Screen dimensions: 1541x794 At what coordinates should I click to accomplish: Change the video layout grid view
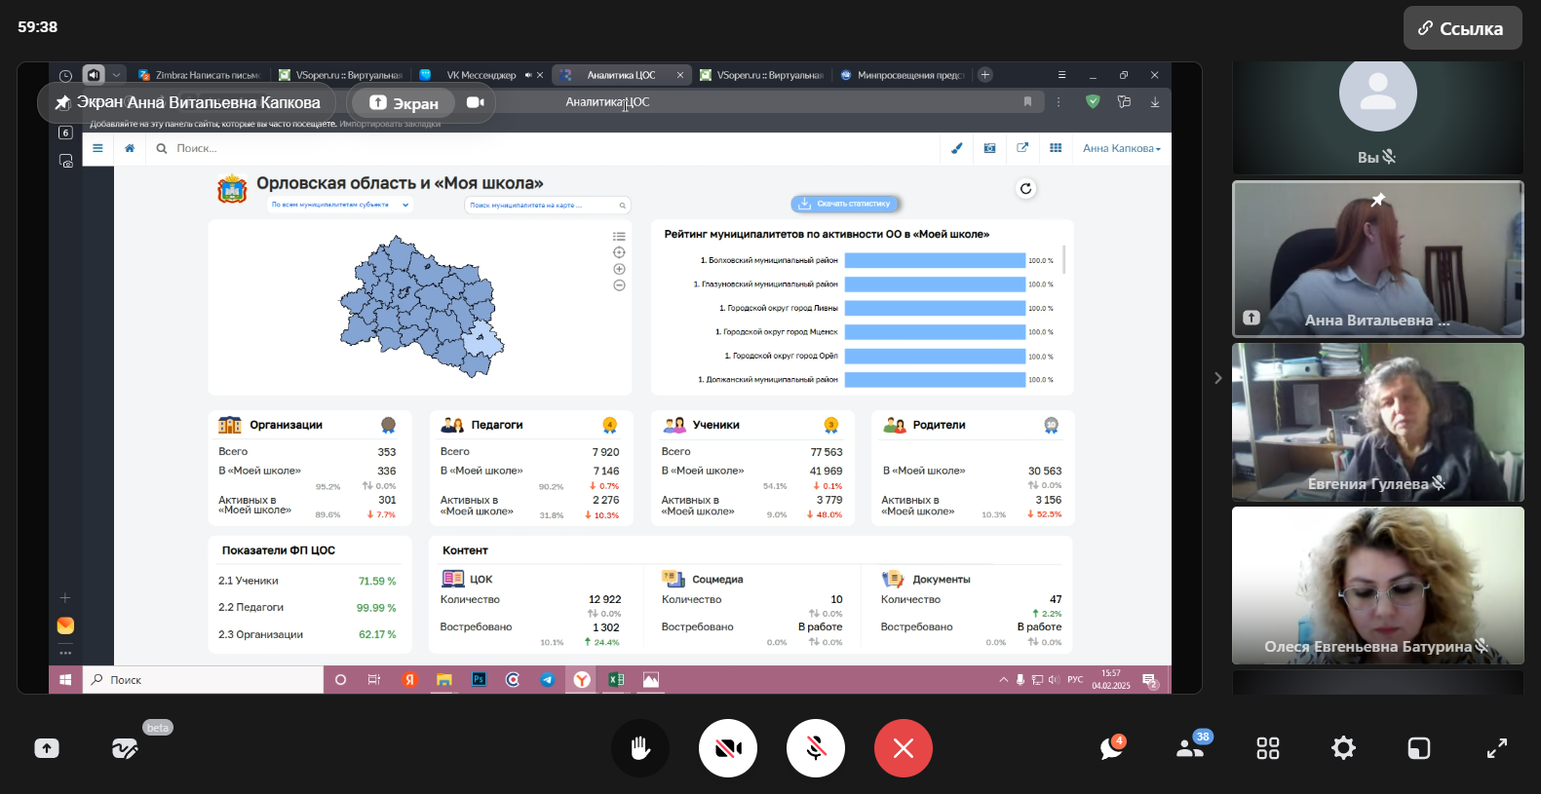point(1268,748)
